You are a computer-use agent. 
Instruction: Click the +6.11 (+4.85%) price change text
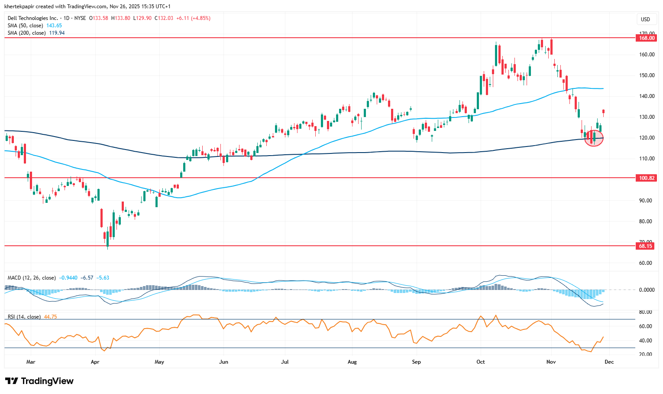click(193, 18)
